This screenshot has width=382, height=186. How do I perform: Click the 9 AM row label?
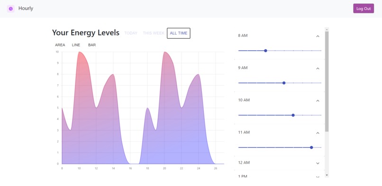click(x=243, y=68)
